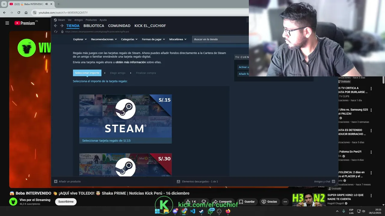This screenshot has height=216, width=385.
Task: Open the Steam taskbar icon
Action: (202, 211)
